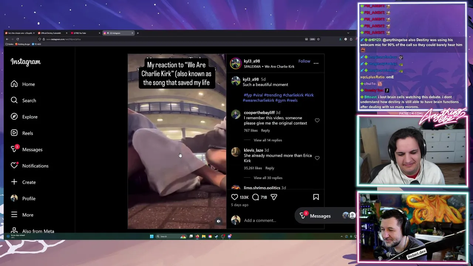The height and width of the screenshot is (266, 473).
Task: Open Reels from the sidebar
Action: [x=22, y=133]
